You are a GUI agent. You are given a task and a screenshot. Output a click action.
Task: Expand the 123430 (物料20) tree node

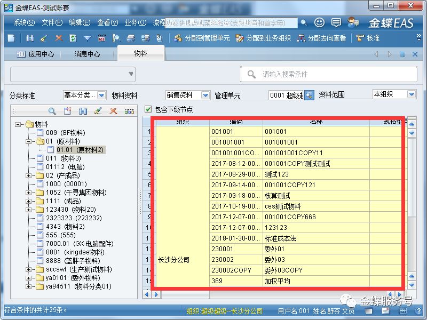[28, 210]
